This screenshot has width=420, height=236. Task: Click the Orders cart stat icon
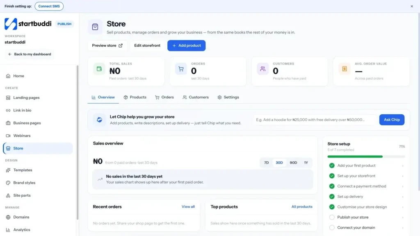pyautogui.click(x=181, y=69)
